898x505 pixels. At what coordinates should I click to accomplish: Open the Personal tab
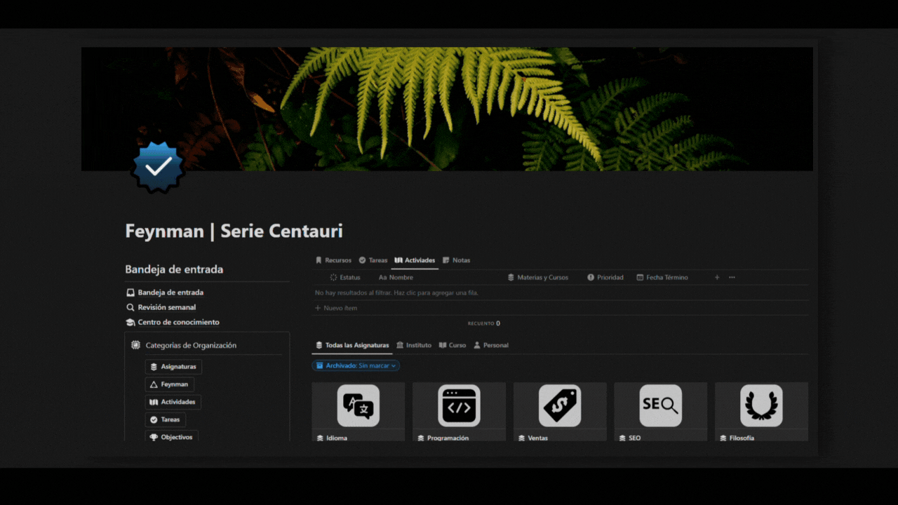pyautogui.click(x=491, y=345)
